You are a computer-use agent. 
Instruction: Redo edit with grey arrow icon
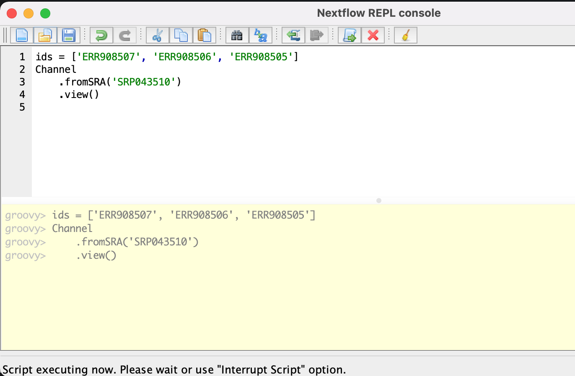point(124,35)
